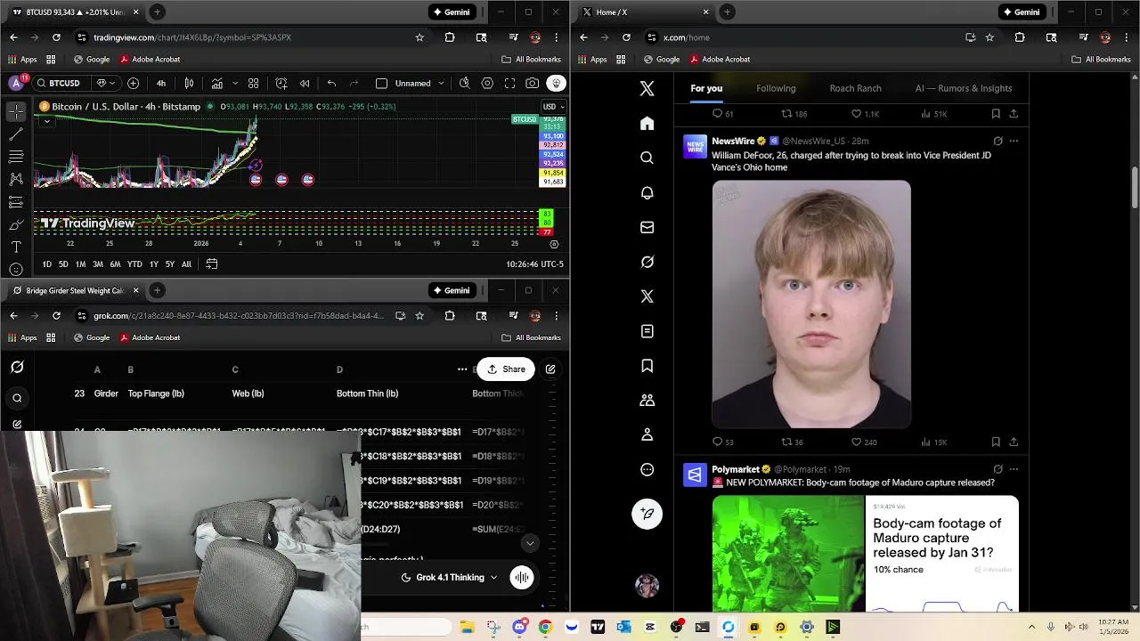Compose a new post on X
Image resolution: width=1140 pixels, height=641 pixels.
click(647, 514)
